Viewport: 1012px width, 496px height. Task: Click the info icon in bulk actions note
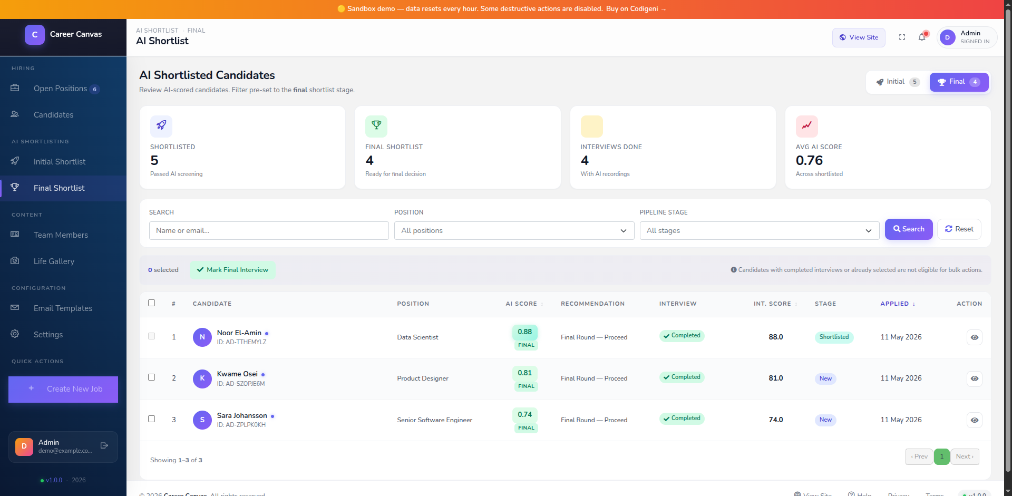pos(734,270)
